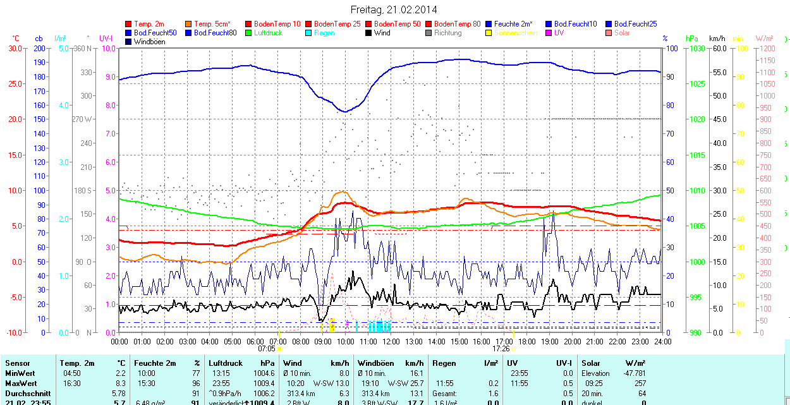Click the magenta UV legend marker

click(x=549, y=33)
